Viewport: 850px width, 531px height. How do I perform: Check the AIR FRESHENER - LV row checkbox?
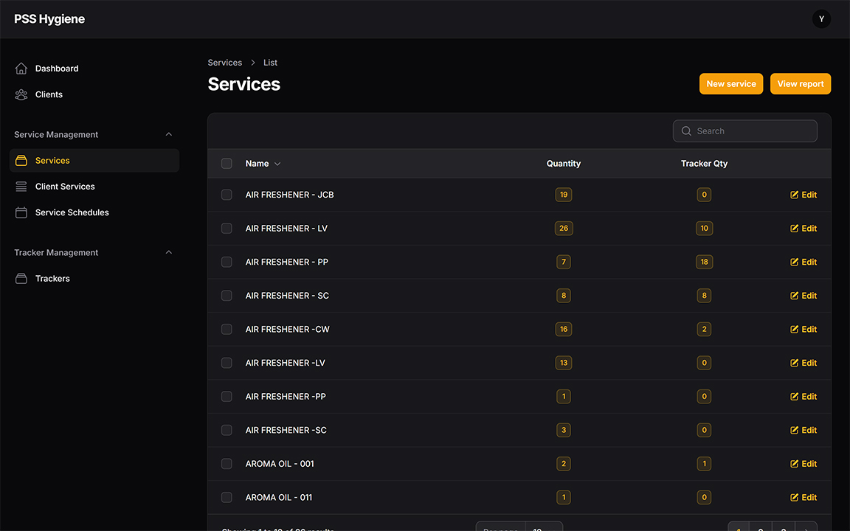[227, 229]
